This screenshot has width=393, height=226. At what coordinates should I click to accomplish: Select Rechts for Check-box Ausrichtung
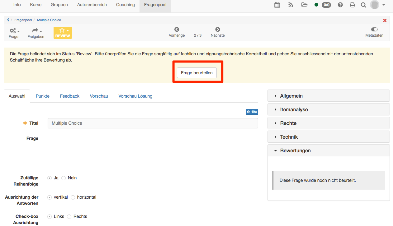[69, 217]
